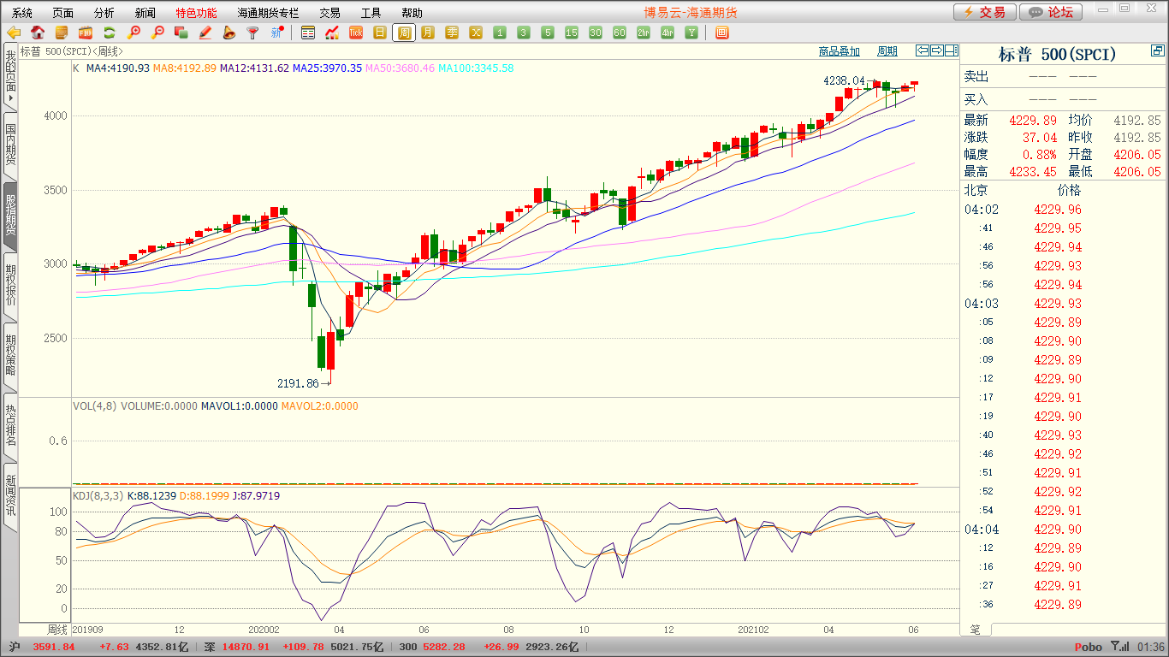Switch to quarterly 季 period
The height and width of the screenshot is (657, 1169).
452,33
